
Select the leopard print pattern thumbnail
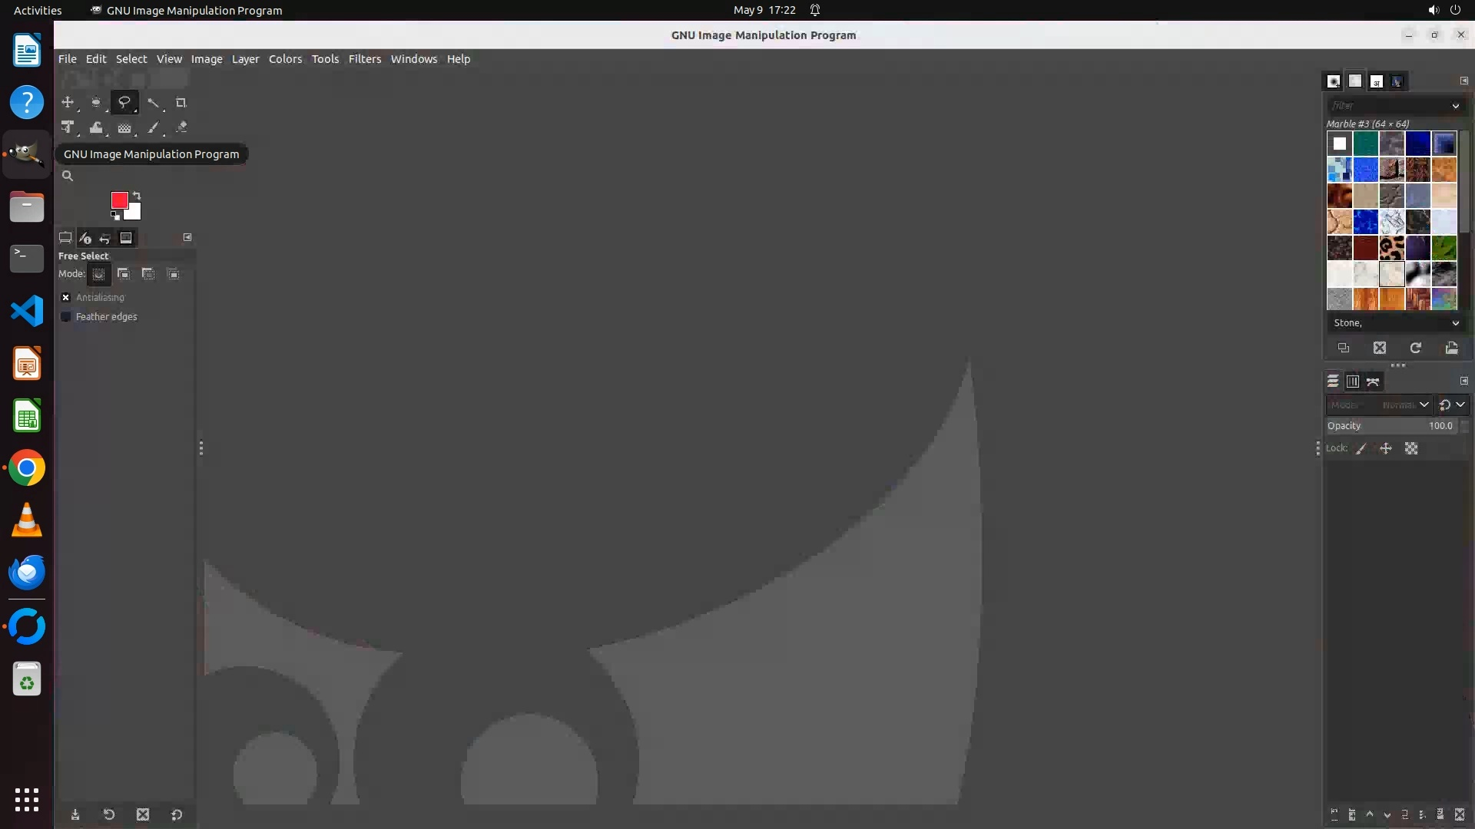click(x=1391, y=248)
